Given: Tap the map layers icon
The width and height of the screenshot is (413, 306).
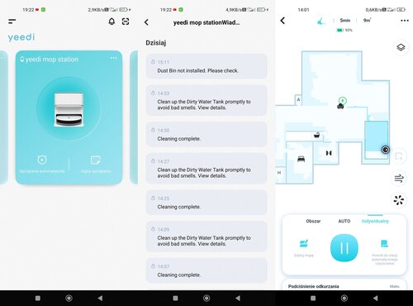Looking at the screenshot, I should [401, 47].
